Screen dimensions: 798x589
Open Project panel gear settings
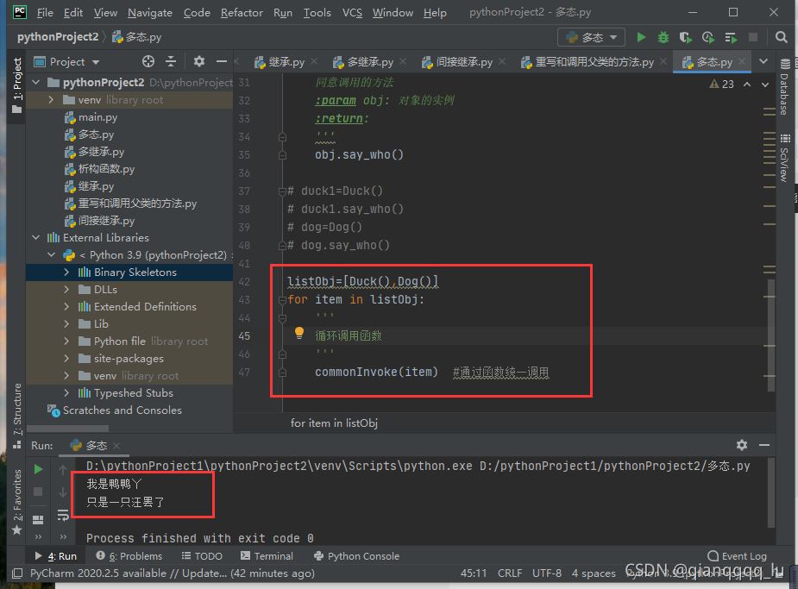click(x=199, y=61)
